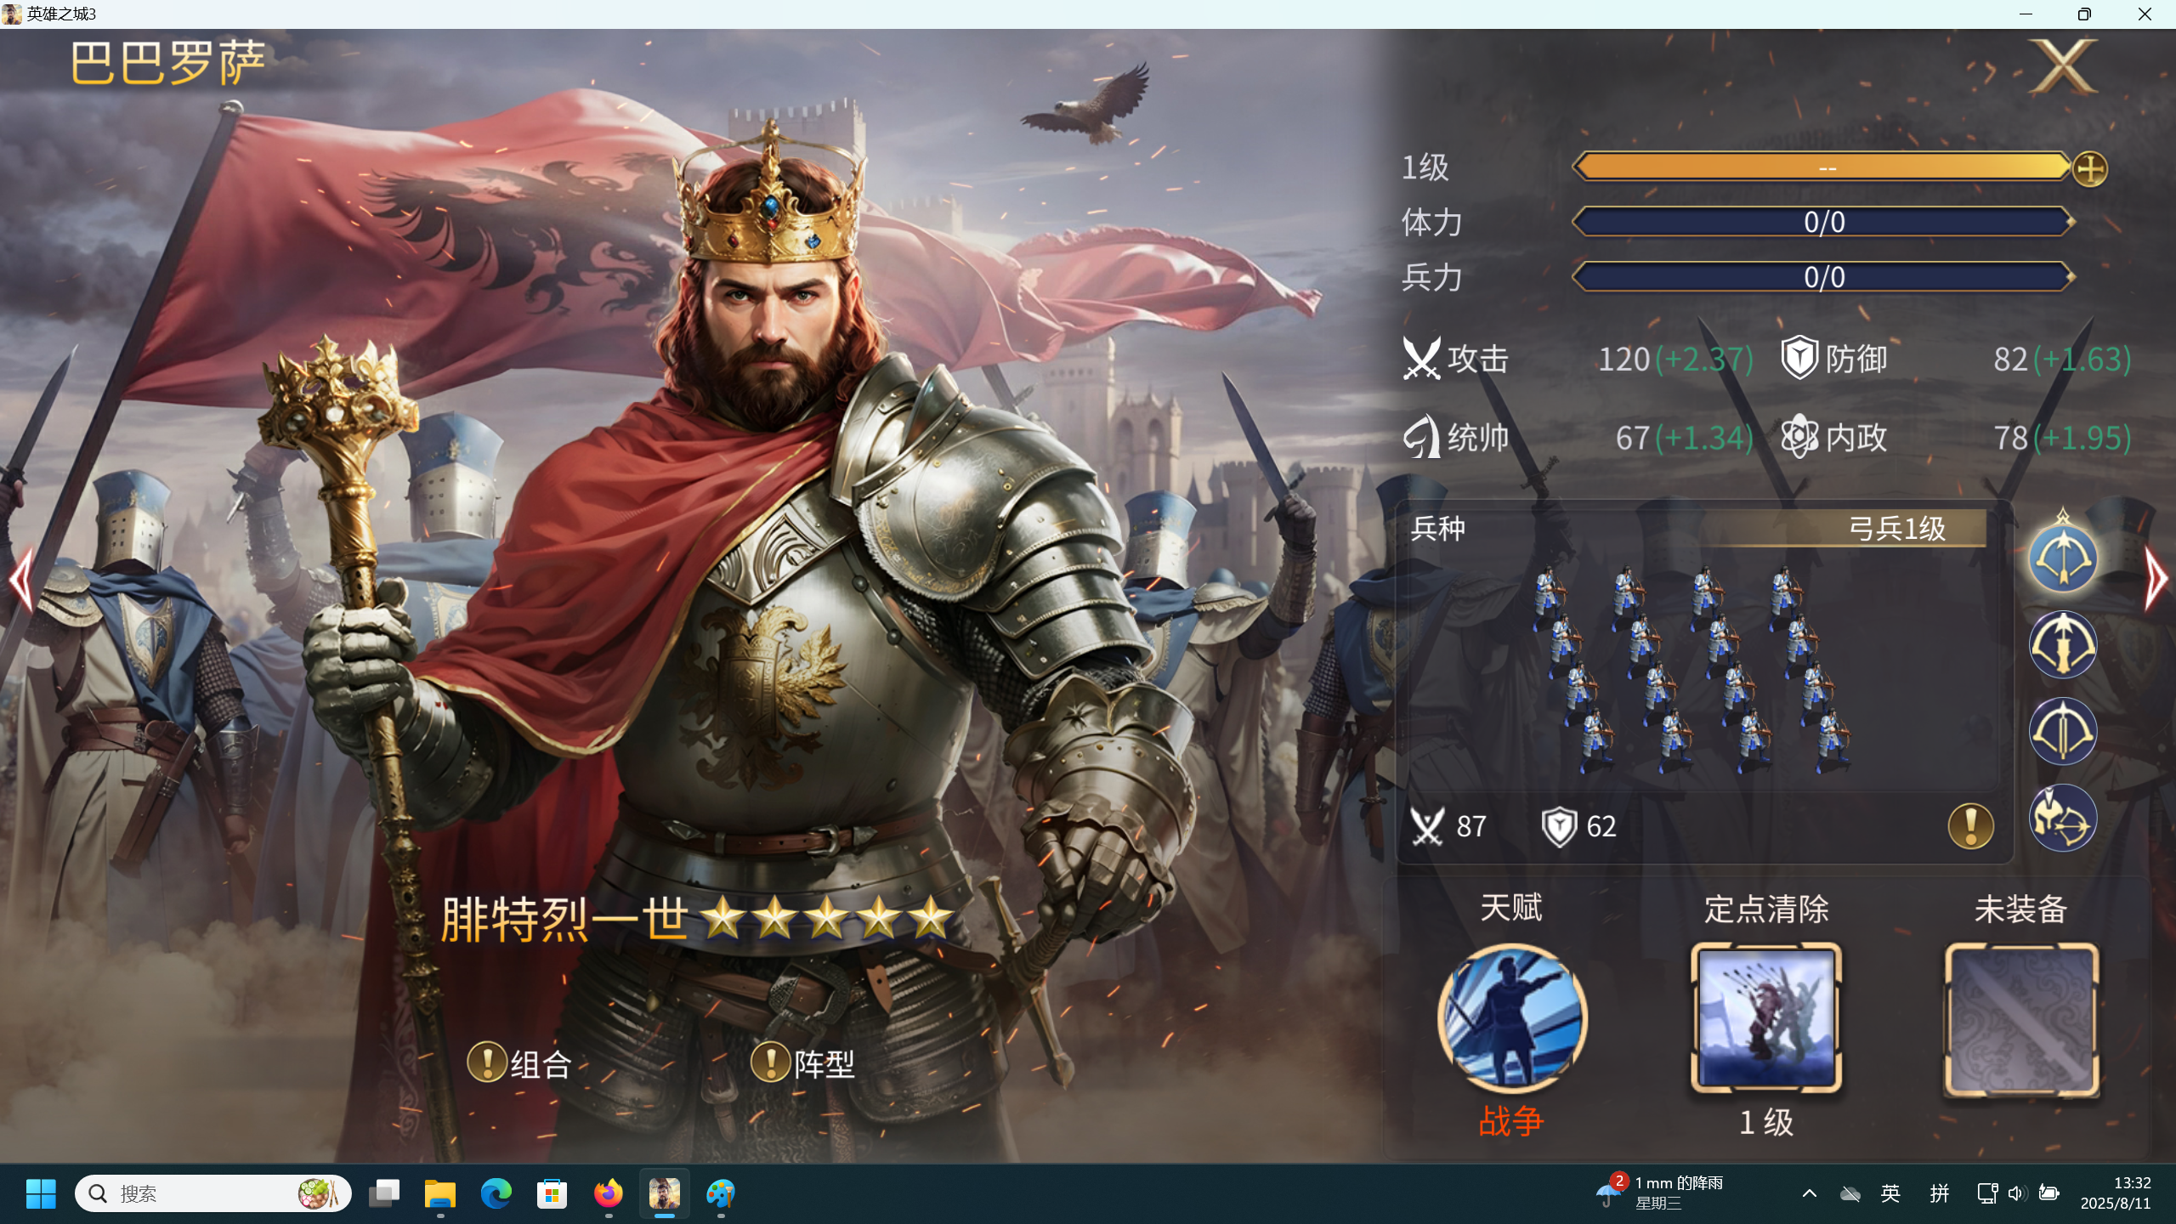The image size is (2176, 1224).
Task: Toggle the 拼 pinyin input mode
Action: [1940, 1193]
